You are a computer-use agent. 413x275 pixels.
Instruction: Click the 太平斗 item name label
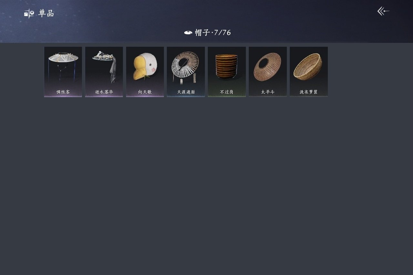coord(267,92)
